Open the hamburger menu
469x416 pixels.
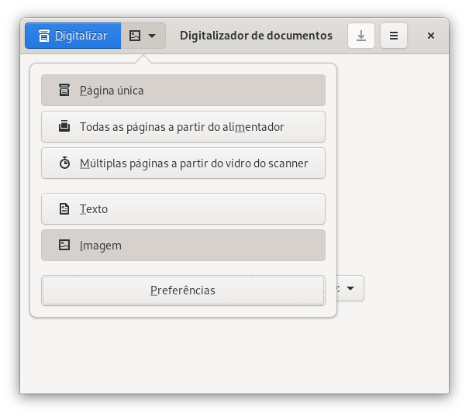tap(394, 36)
